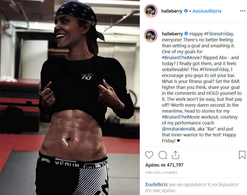Open #BruisedTheMovie workout hashtag link
247x195 pixels.
[181, 117]
